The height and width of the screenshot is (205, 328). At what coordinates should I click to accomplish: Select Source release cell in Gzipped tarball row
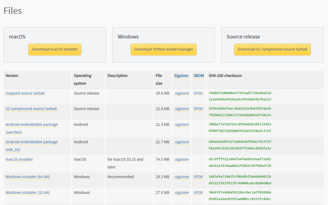tap(86, 93)
